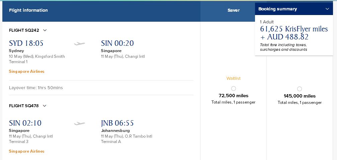Click first Singapore Airlines link under SQ242
The height and width of the screenshot is (160, 337).
tap(26, 71)
